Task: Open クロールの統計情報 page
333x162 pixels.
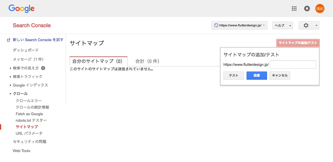Action: click(x=33, y=107)
